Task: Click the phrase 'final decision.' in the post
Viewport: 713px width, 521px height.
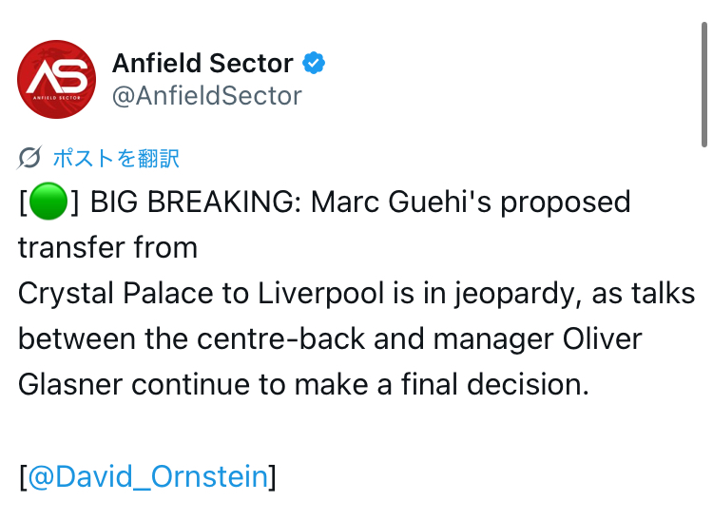Action: click(x=494, y=385)
